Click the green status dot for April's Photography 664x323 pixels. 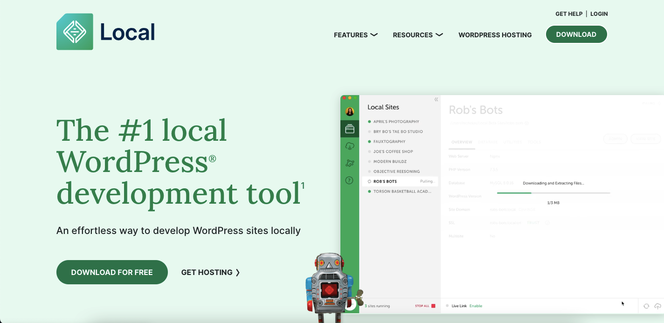point(369,122)
